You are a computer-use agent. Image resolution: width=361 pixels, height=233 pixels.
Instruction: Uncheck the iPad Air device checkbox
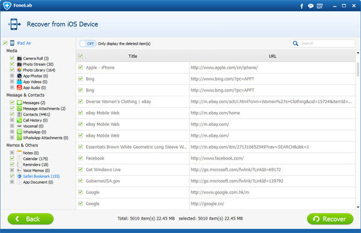(x=5, y=43)
